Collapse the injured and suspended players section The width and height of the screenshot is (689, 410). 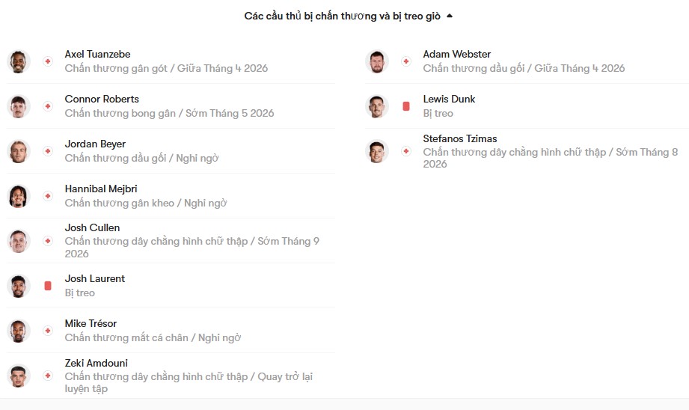[450, 16]
